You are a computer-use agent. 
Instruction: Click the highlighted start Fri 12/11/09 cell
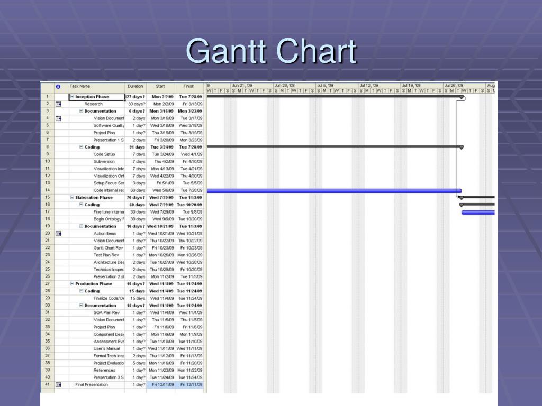click(160, 385)
